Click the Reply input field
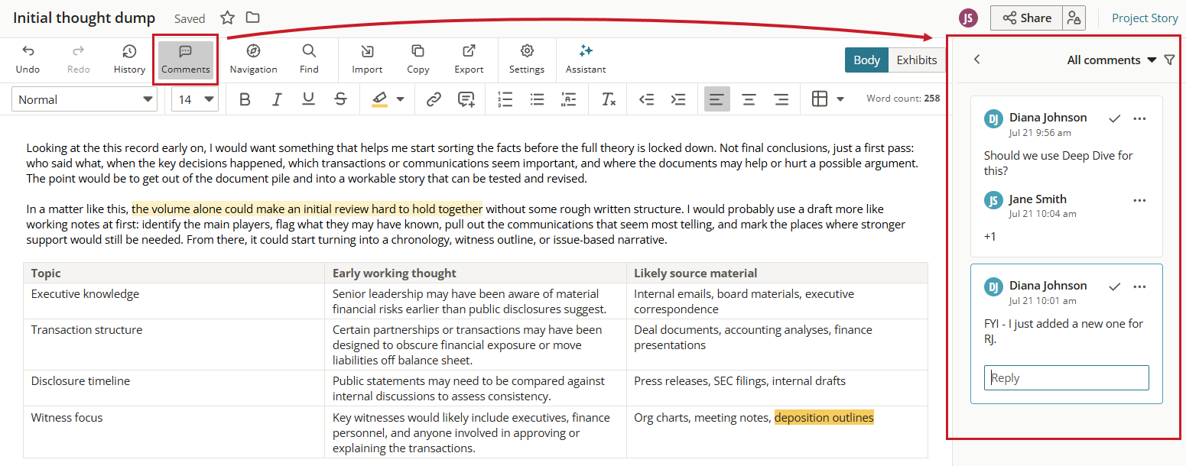 tap(1067, 377)
